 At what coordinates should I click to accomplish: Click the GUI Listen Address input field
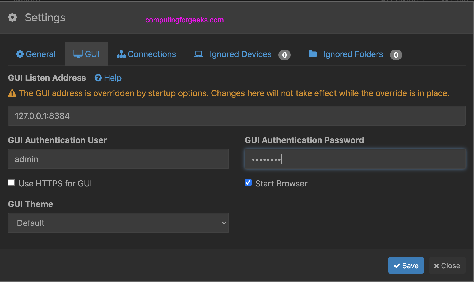[x=236, y=116]
